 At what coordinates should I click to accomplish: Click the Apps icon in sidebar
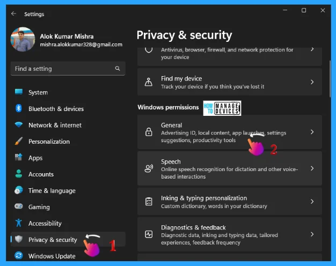click(19, 158)
